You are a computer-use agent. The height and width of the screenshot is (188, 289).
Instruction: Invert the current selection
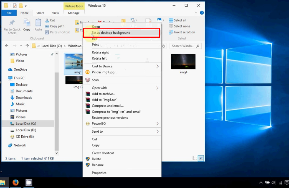pyautogui.click(x=182, y=32)
